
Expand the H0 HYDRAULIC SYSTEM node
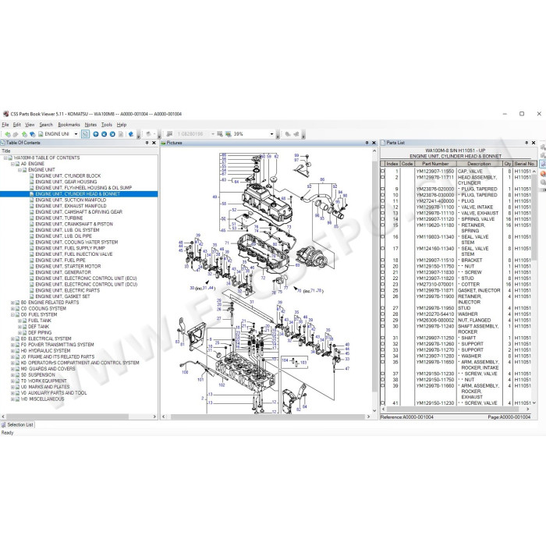point(12,351)
